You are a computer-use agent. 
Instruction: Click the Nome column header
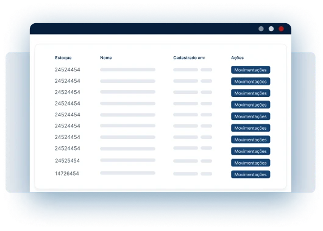[x=106, y=58]
